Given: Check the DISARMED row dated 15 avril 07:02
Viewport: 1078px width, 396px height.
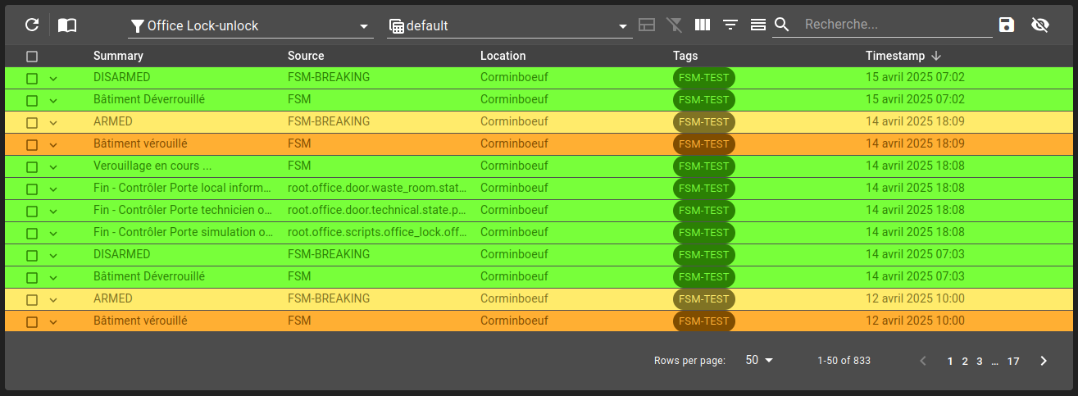Looking at the screenshot, I should pyautogui.click(x=32, y=78).
